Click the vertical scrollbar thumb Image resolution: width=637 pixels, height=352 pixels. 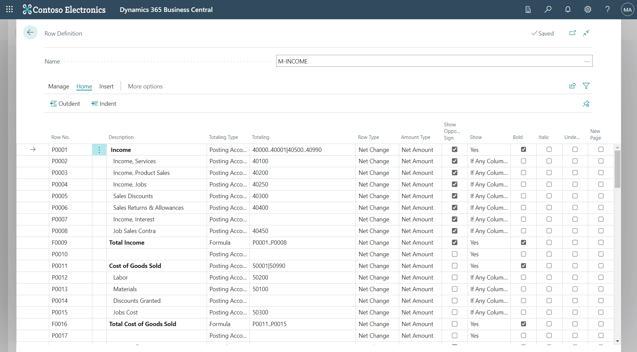click(617, 169)
